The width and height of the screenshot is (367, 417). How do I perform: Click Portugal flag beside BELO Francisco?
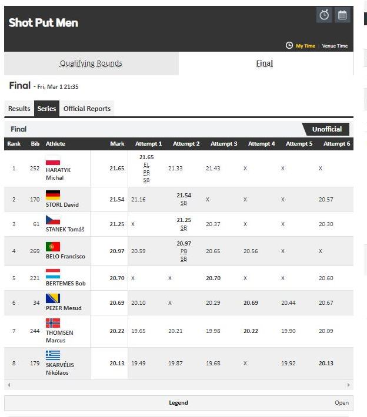[x=53, y=247]
